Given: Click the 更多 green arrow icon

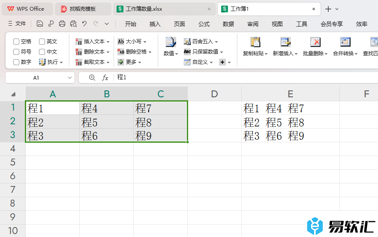Looking at the screenshot, I should [120, 62].
